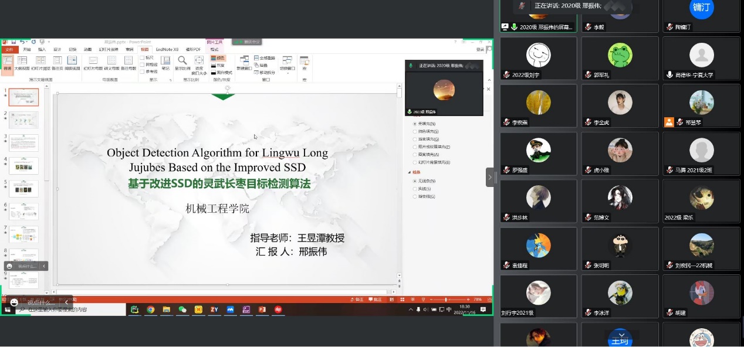Choose the 渐变填充 gradient fill radio option
This screenshot has height=347, width=744.
tap(415, 139)
